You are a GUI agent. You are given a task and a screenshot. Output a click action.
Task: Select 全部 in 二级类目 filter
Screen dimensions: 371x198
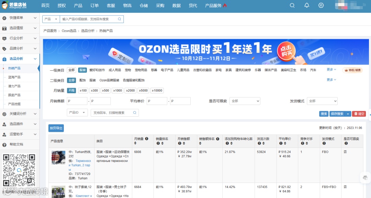(x=71, y=80)
